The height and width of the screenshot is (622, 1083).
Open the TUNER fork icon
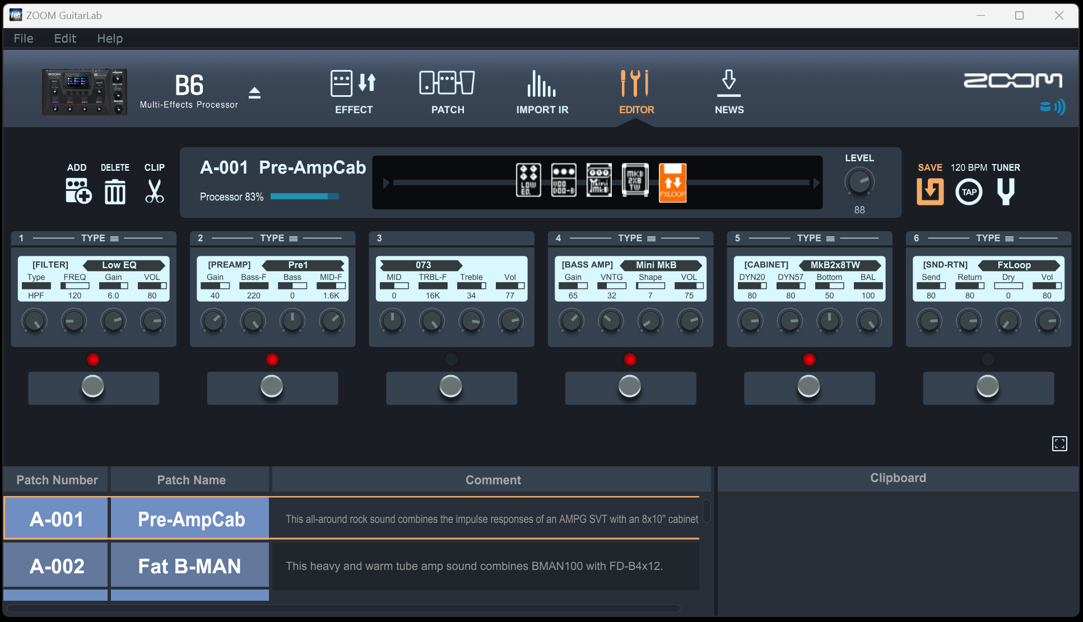pyautogui.click(x=1006, y=191)
